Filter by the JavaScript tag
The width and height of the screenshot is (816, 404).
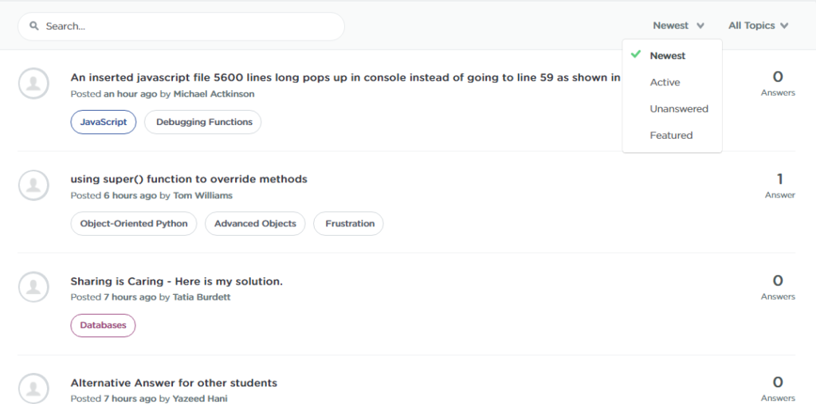(104, 122)
